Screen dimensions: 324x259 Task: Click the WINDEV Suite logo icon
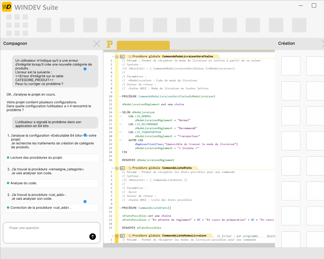pos(7,7)
